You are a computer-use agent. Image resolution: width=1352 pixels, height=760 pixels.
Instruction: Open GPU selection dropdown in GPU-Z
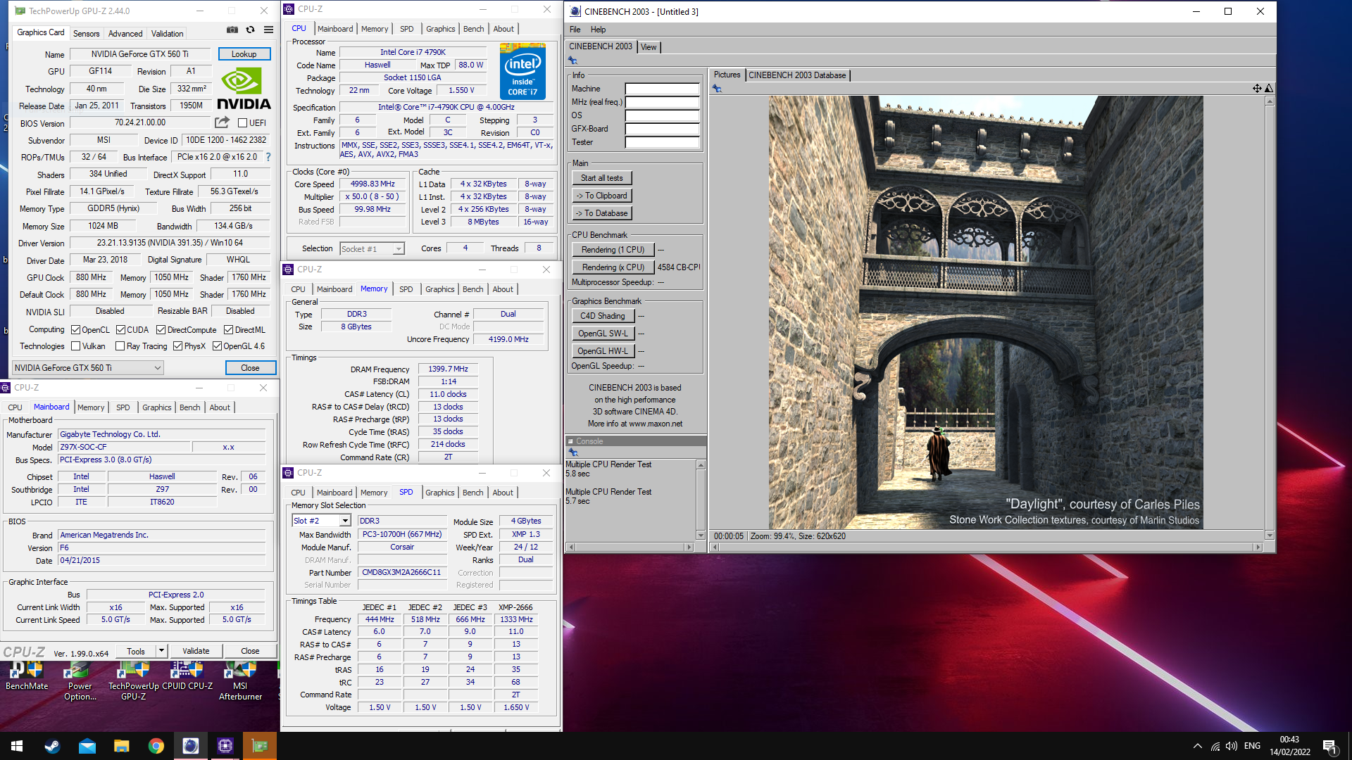88,368
